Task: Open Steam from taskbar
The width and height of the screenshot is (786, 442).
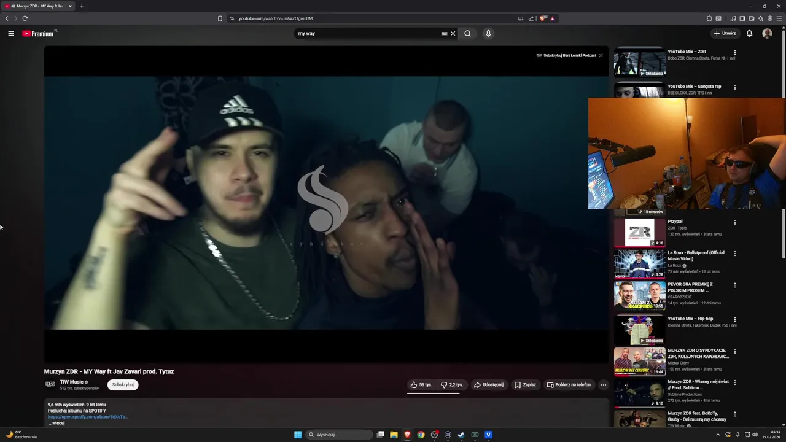Action: pos(461,435)
